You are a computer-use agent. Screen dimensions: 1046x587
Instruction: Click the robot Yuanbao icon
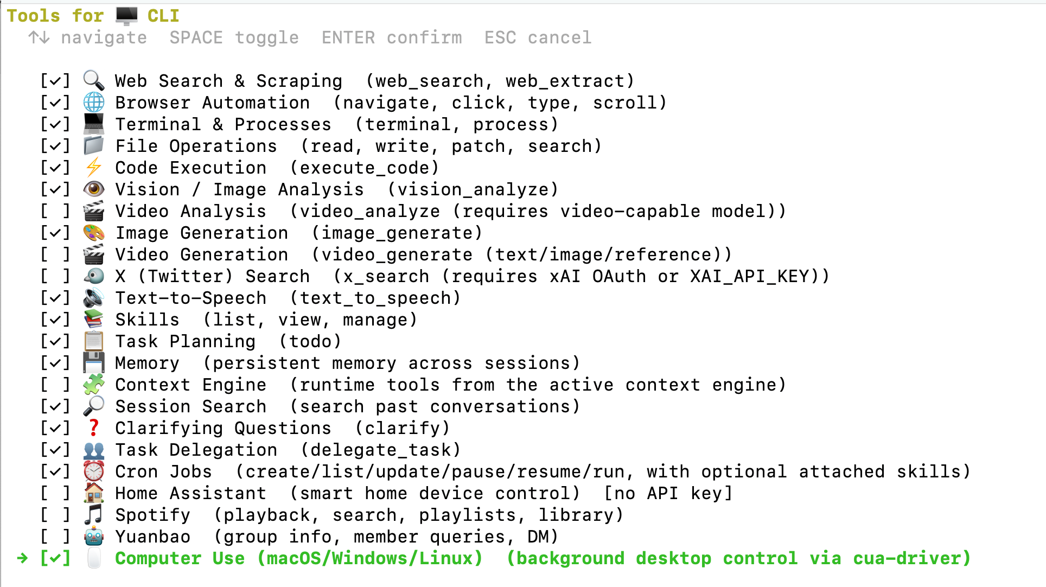pos(94,537)
